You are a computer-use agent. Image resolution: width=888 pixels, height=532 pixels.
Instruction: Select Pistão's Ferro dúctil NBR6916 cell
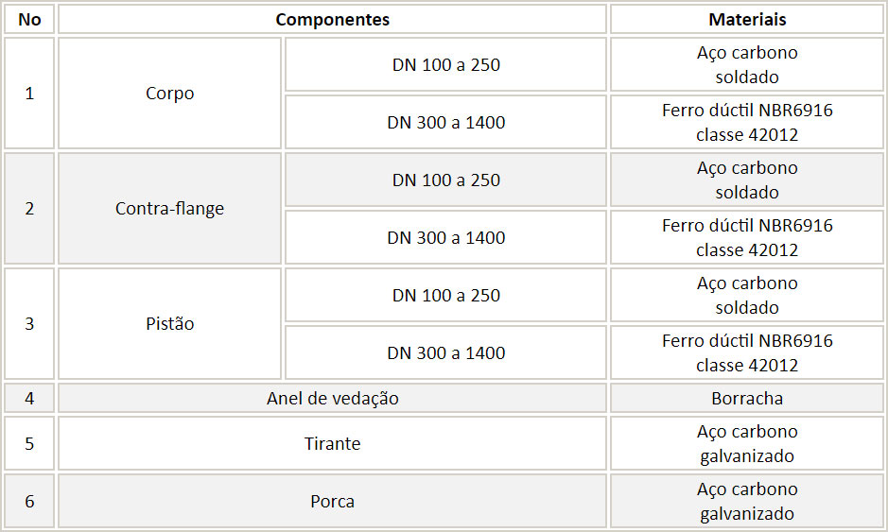point(747,352)
